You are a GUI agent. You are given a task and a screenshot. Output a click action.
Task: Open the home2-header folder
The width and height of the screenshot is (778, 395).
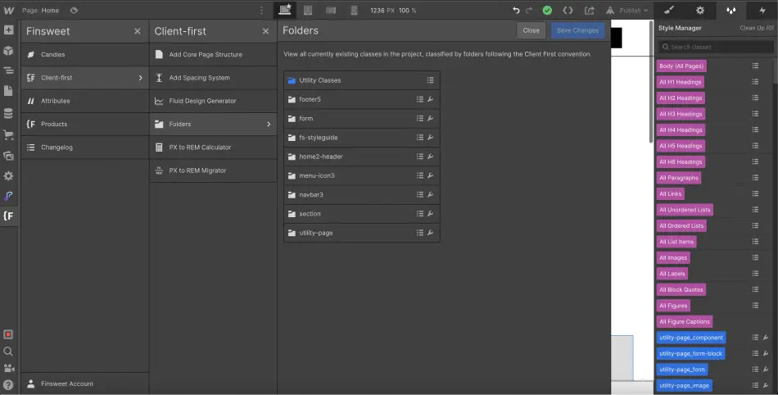pos(362,157)
